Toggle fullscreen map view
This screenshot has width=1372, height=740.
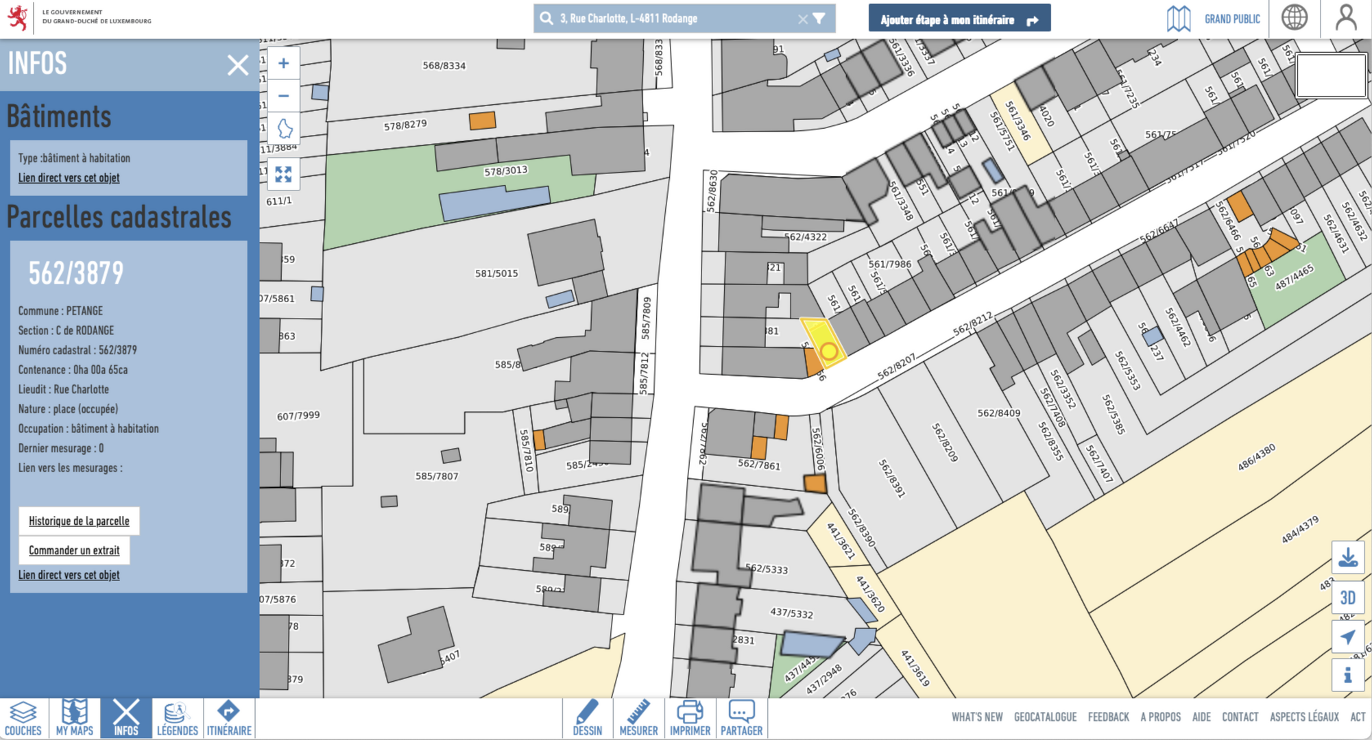283,174
